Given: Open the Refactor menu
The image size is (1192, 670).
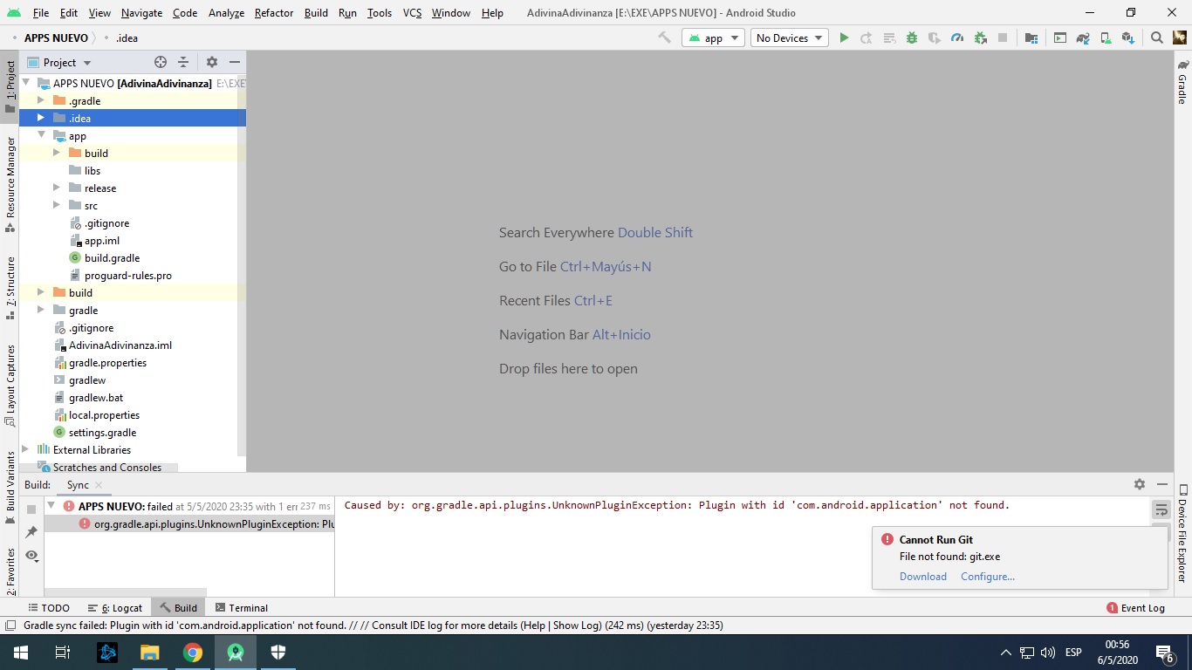Looking at the screenshot, I should coord(274,13).
